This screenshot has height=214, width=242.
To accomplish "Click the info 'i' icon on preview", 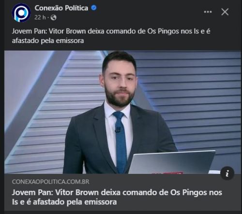I will pyautogui.click(x=227, y=173).
